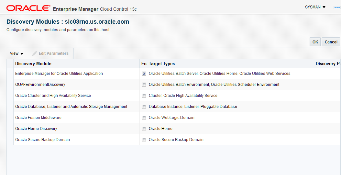Expand the SYSMAN user menu
The height and width of the screenshot is (175, 341).
pos(315,7)
